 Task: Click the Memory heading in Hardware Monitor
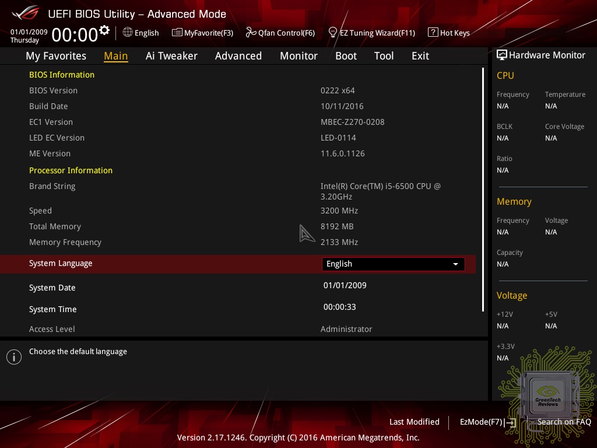pos(514,201)
